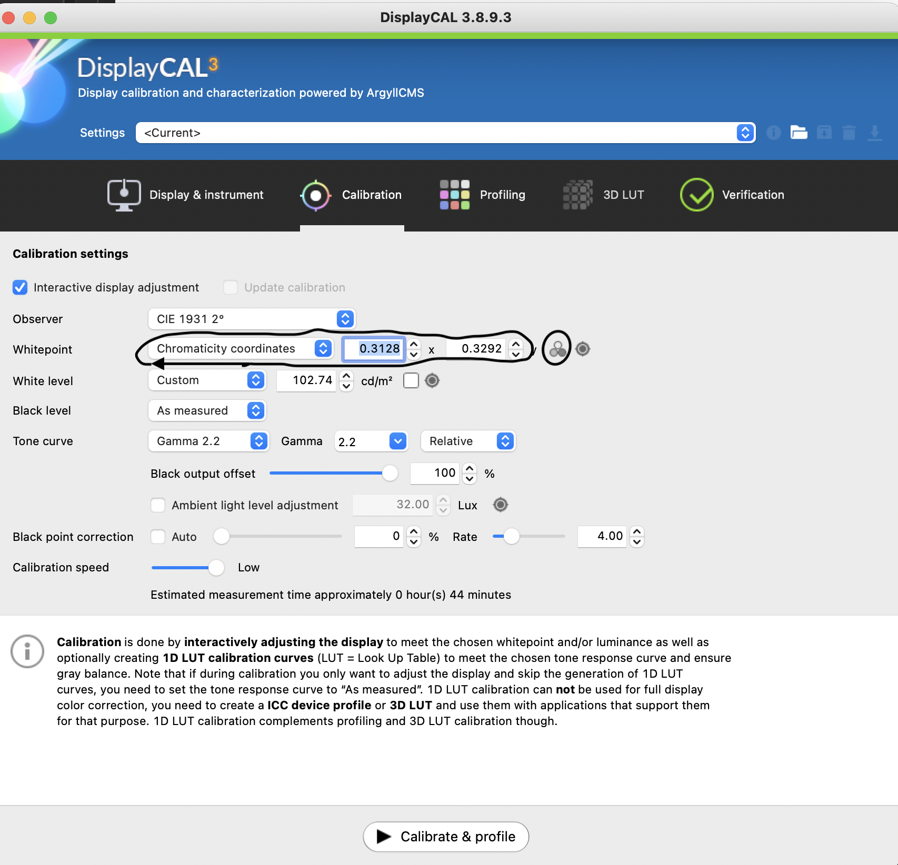Toggle the Update calibration checkbox
Screen dimensions: 898x865
231,287
